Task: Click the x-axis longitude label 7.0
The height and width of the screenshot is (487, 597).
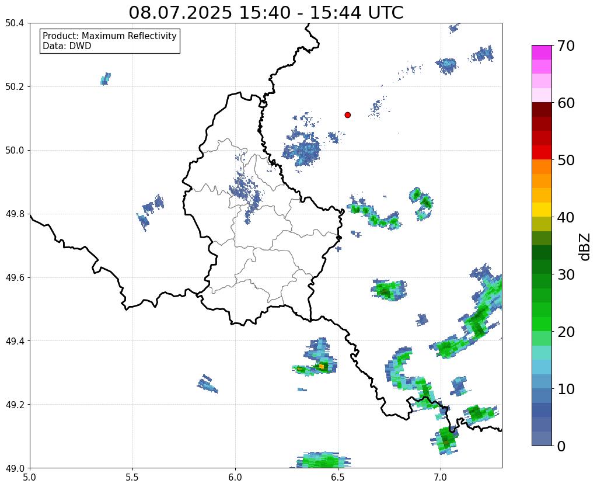Action: tap(440, 478)
